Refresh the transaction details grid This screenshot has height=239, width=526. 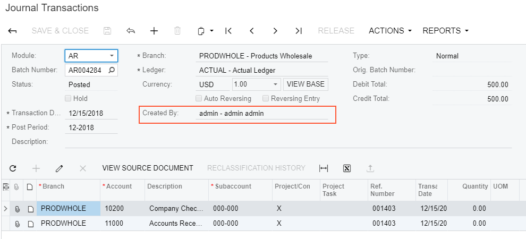pos(13,168)
